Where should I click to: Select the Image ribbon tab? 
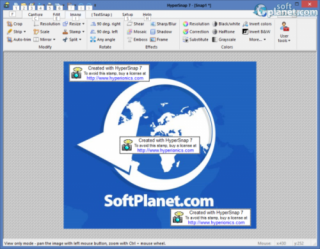(76, 15)
